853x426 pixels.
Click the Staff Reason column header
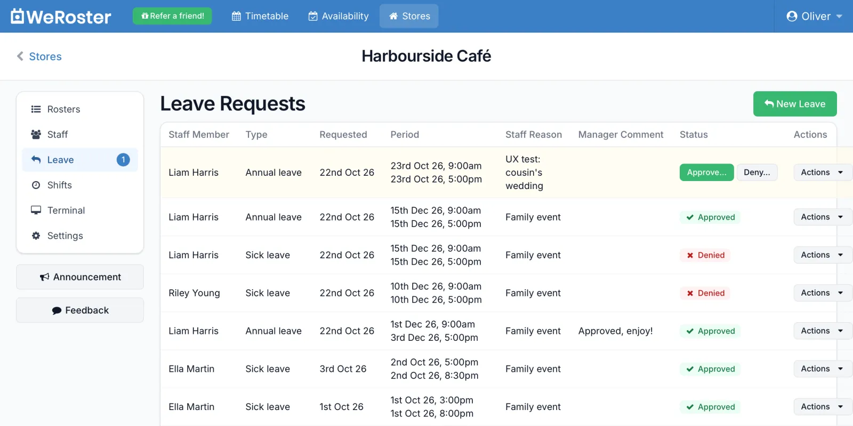pos(534,135)
